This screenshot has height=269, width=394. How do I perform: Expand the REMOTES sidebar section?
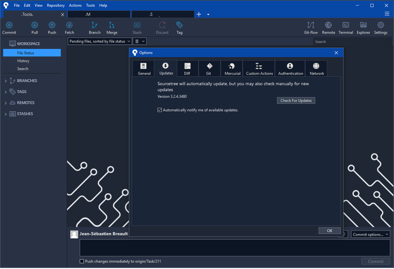click(x=6, y=103)
